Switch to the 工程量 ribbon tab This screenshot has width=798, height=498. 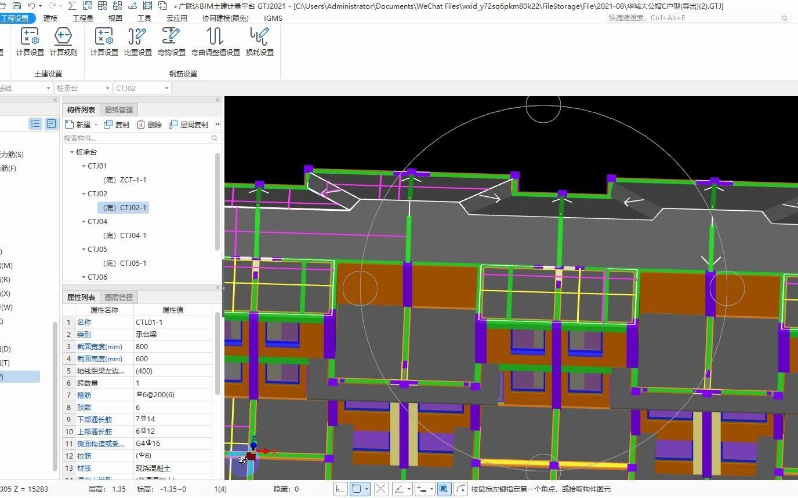[x=83, y=18]
